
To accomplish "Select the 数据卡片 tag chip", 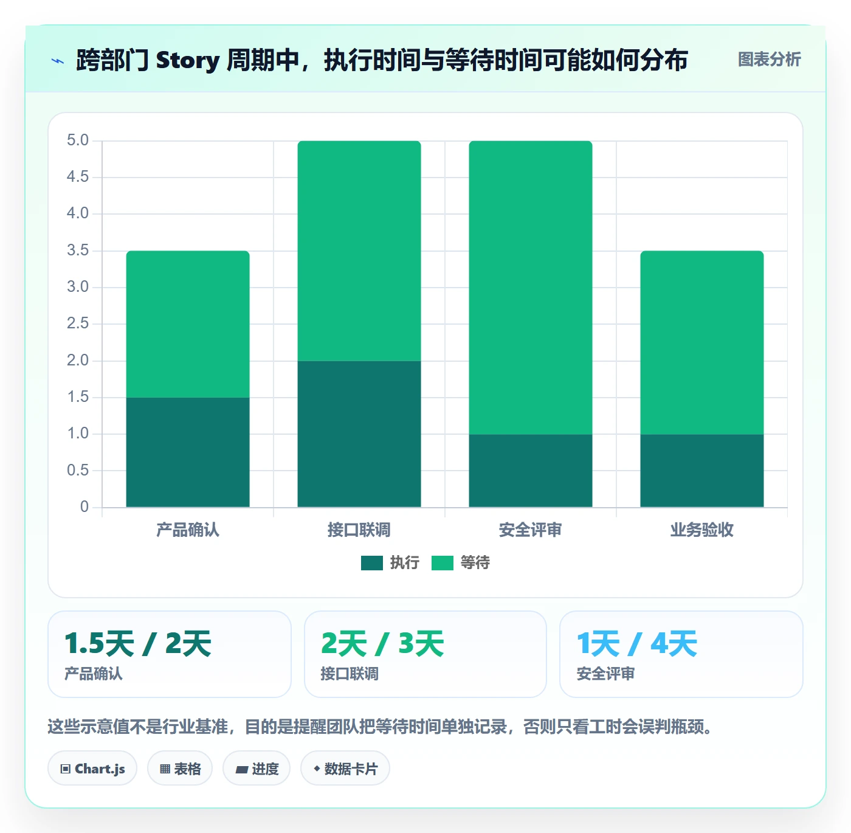I will [x=345, y=769].
